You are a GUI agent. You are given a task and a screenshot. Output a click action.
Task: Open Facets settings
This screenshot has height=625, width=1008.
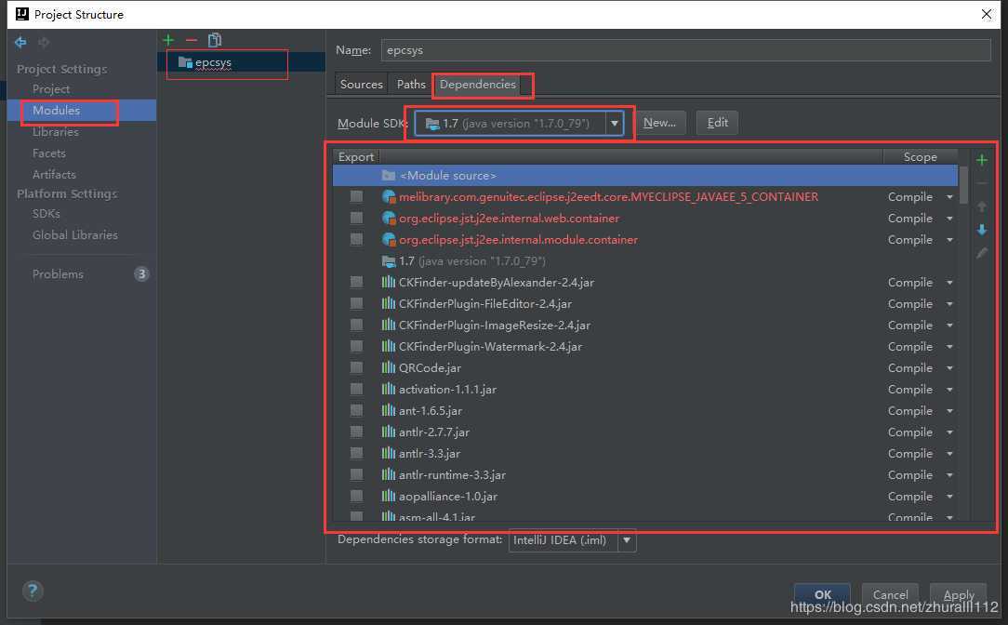[x=49, y=153]
